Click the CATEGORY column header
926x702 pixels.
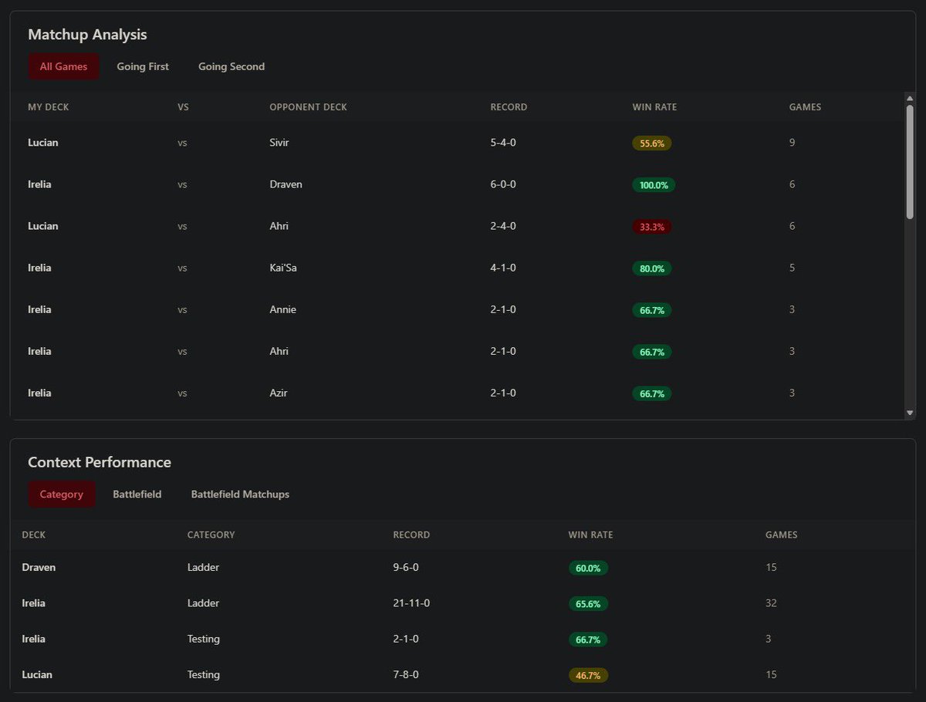point(211,535)
